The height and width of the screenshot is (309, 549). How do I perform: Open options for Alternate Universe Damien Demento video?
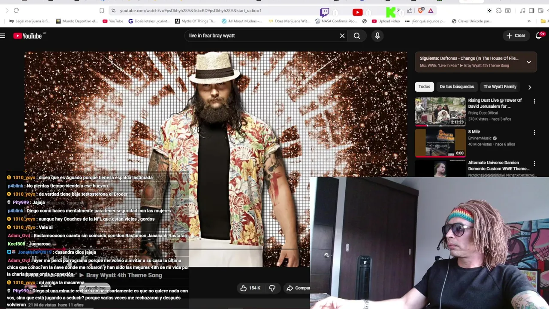534,164
